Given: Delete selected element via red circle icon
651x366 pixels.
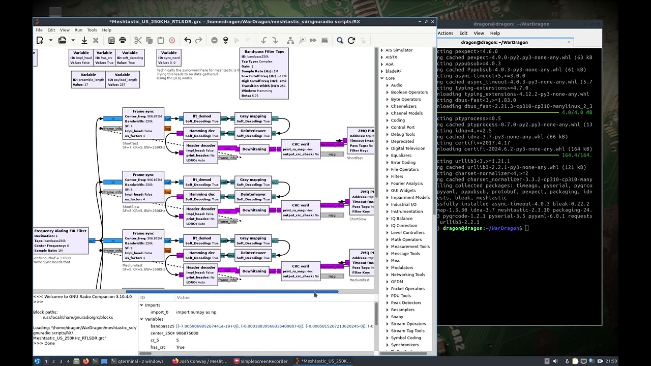Looking at the screenshot, I should coord(172,40).
